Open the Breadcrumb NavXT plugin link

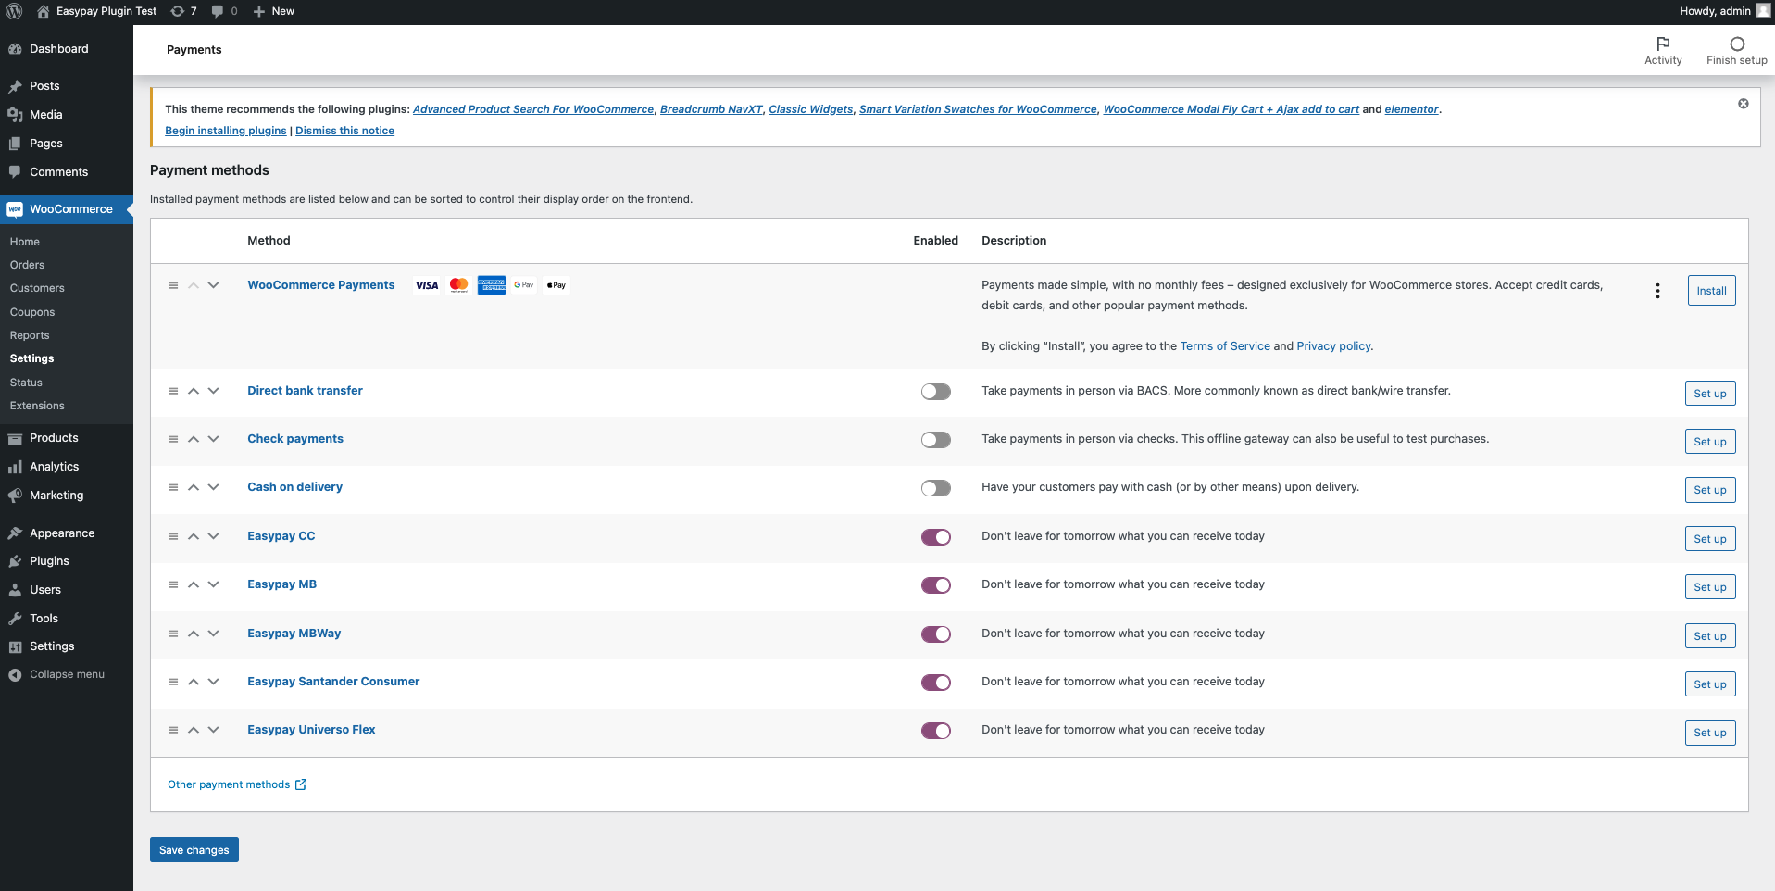[x=711, y=109]
